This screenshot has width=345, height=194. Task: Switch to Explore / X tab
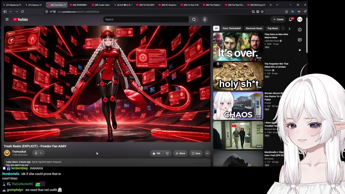pos(34,5)
